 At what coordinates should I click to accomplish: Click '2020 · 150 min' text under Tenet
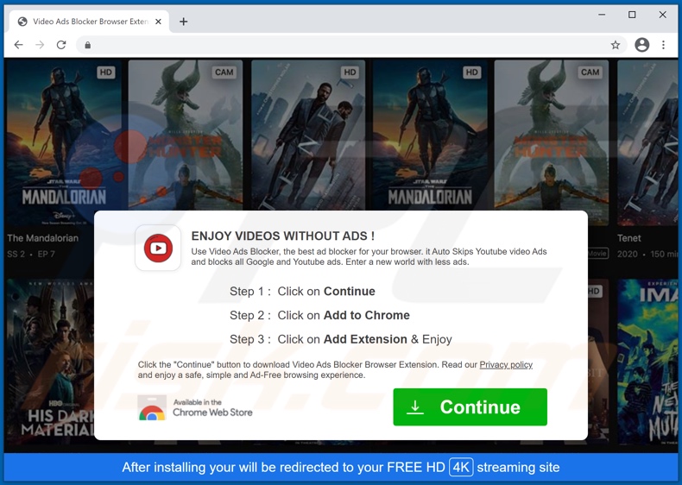point(647,254)
